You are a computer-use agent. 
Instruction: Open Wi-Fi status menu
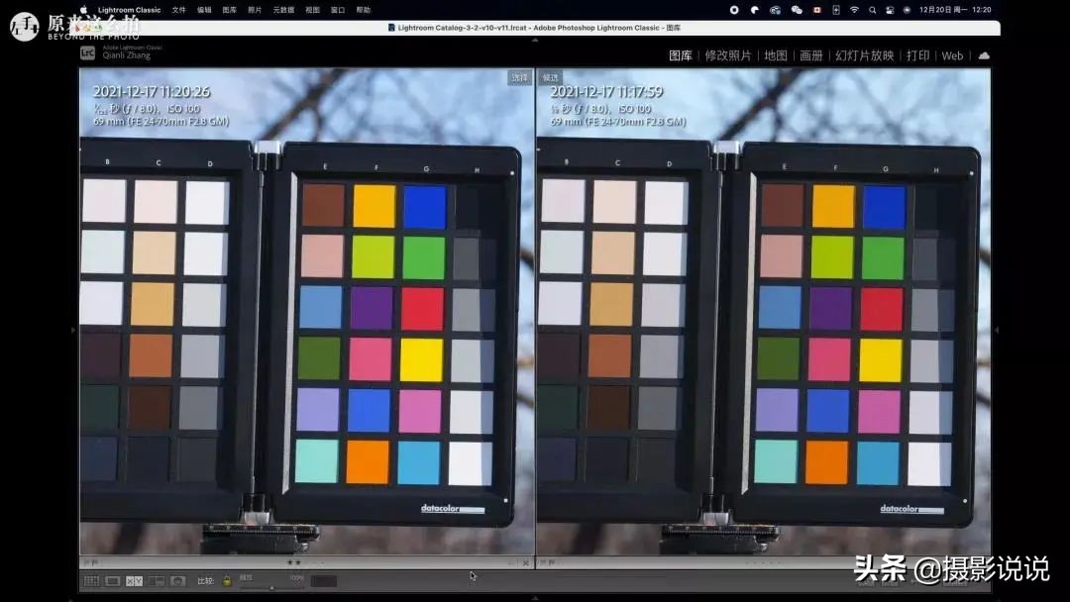[854, 10]
